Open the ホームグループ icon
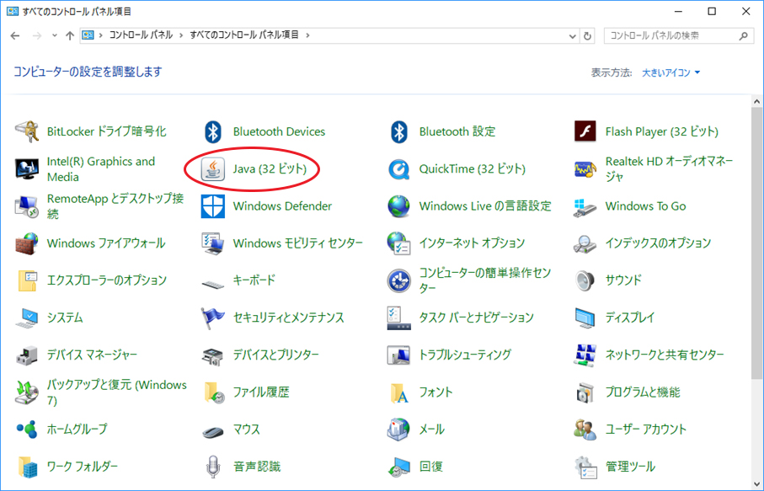Image resolution: width=764 pixels, height=491 pixels. [x=27, y=430]
